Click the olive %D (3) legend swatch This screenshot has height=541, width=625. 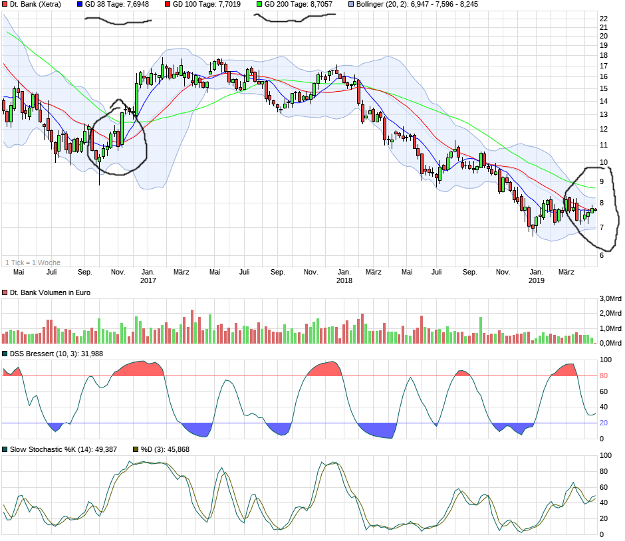tap(136, 449)
